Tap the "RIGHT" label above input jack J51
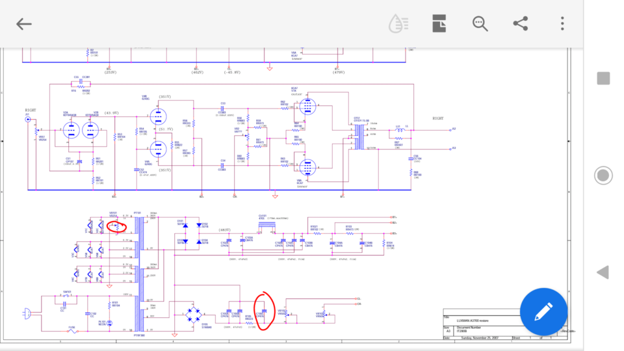The height and width of the screenshot is (351, 624). point(31,110)
